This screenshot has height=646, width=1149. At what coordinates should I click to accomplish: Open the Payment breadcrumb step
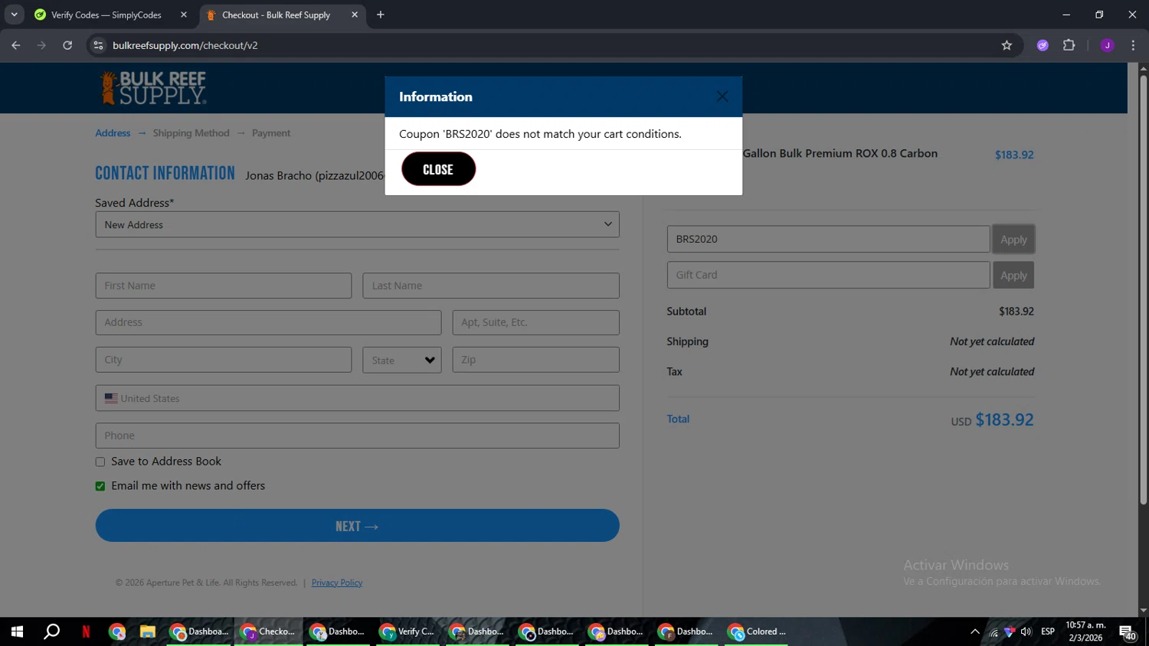(271, 133)
